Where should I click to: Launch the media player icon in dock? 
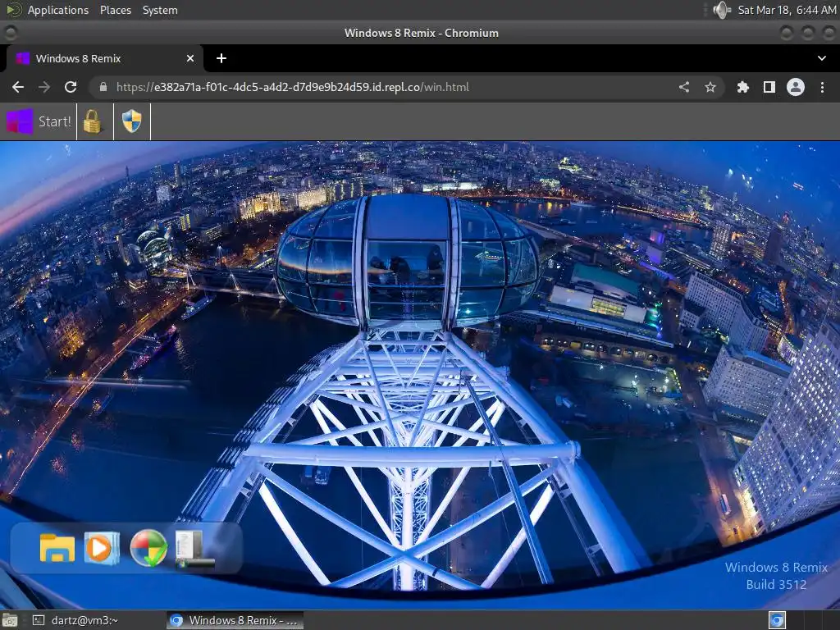click(102, 548)
